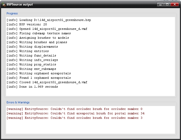Image resolution: width=181 pixels, height=140 pixels.
Task: Click the Writing func_details log line
Action: [31, 56]
